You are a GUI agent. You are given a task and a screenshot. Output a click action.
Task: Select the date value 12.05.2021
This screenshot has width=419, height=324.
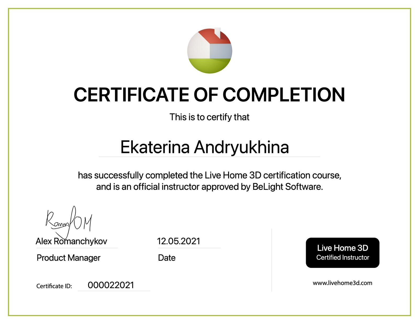178,241
